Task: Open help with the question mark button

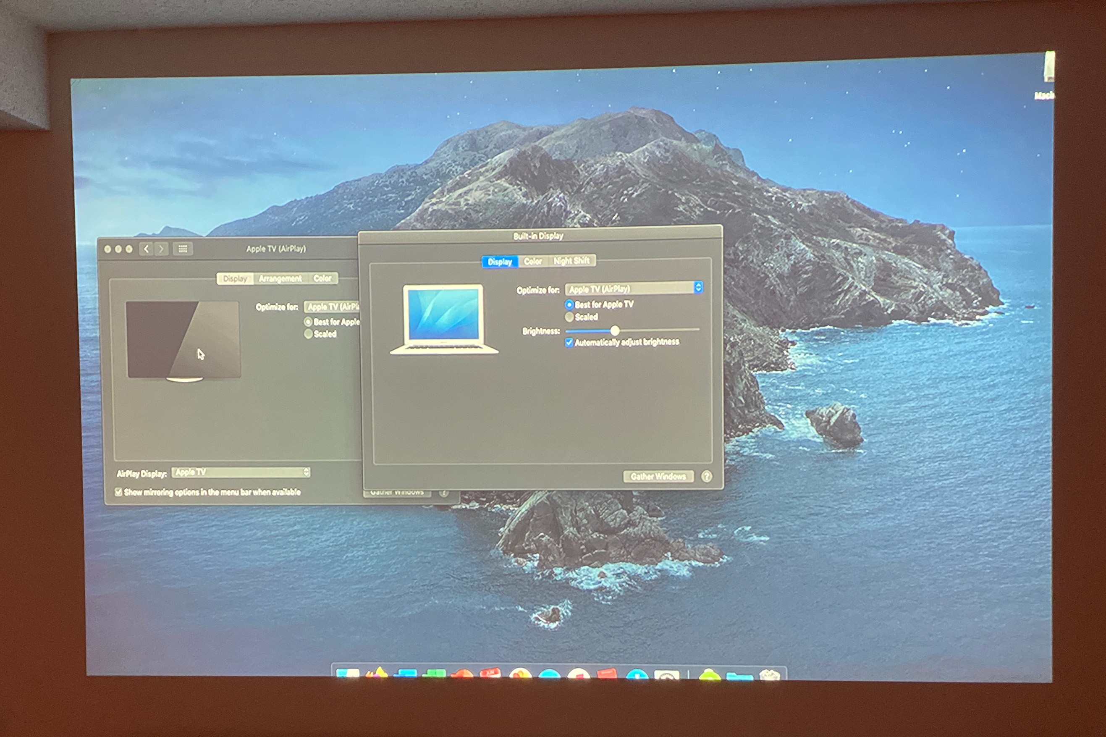Action: point(706,476)
